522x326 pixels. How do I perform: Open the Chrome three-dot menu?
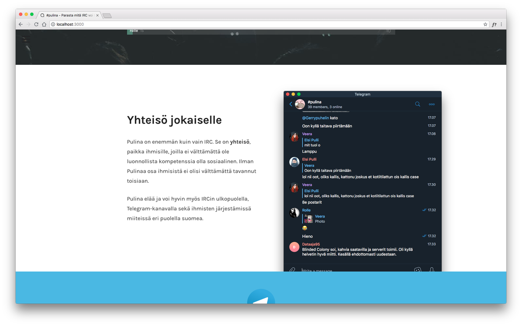point(501,24)
